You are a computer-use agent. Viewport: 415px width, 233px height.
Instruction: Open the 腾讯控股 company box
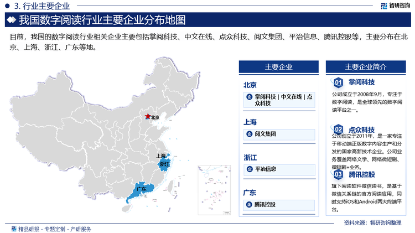tap(279, 205)
